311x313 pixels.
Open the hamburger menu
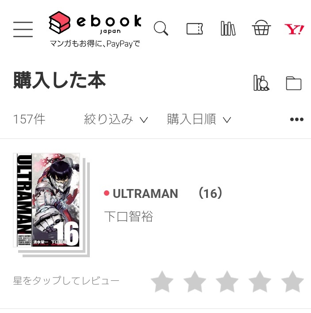click(23, 29)
